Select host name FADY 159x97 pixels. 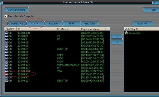point(60,61)
